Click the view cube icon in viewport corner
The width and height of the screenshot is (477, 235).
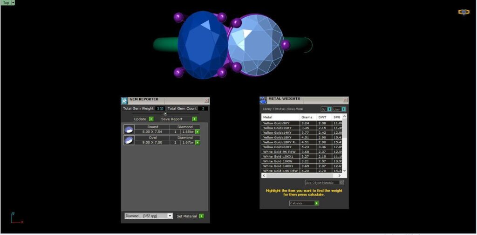click(463, 12)
